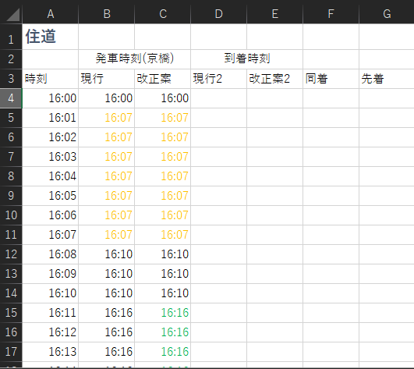414x369 pixels.
Task: Click green 16:16 in cell C15
Action: coord(163,313)
